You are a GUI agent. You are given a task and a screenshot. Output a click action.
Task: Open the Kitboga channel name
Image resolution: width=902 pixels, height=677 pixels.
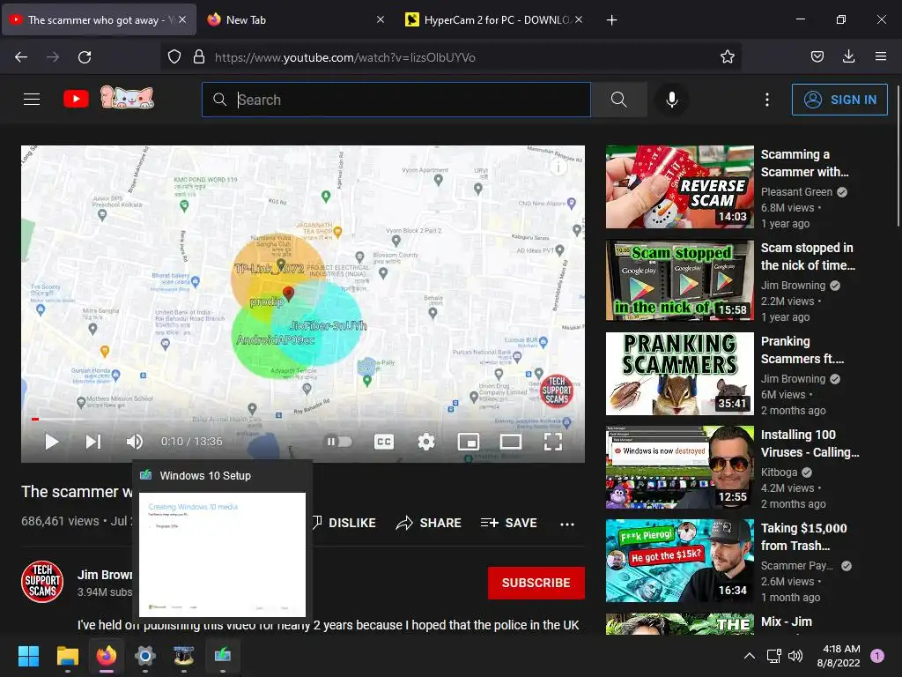click(779, 472)
